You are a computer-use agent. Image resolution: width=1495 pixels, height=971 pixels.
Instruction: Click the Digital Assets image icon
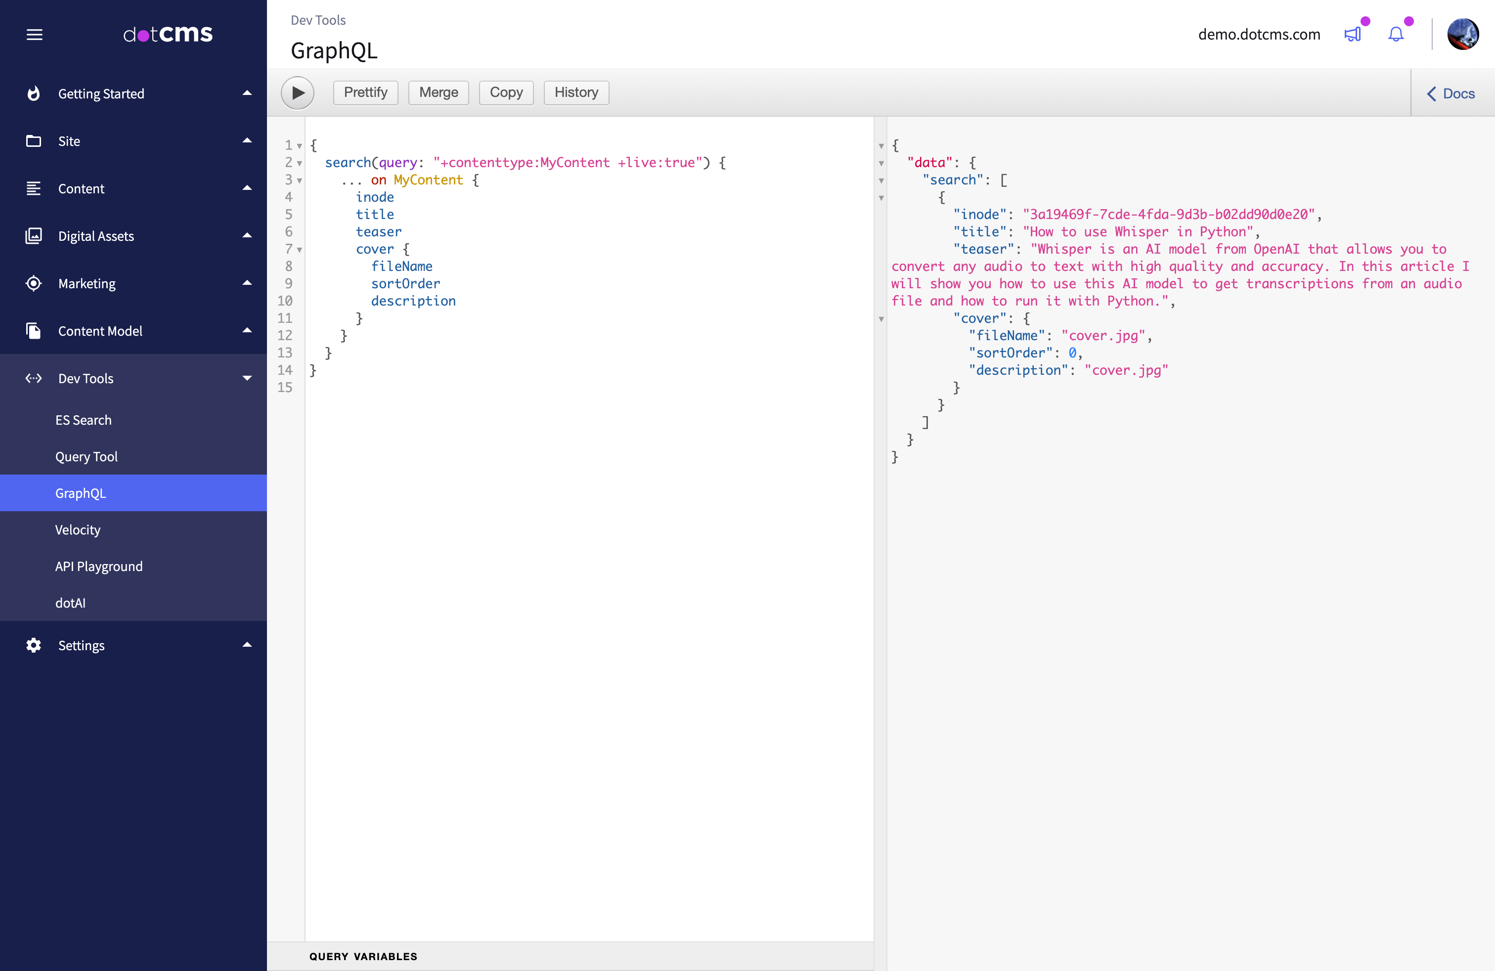click(33, 235)
